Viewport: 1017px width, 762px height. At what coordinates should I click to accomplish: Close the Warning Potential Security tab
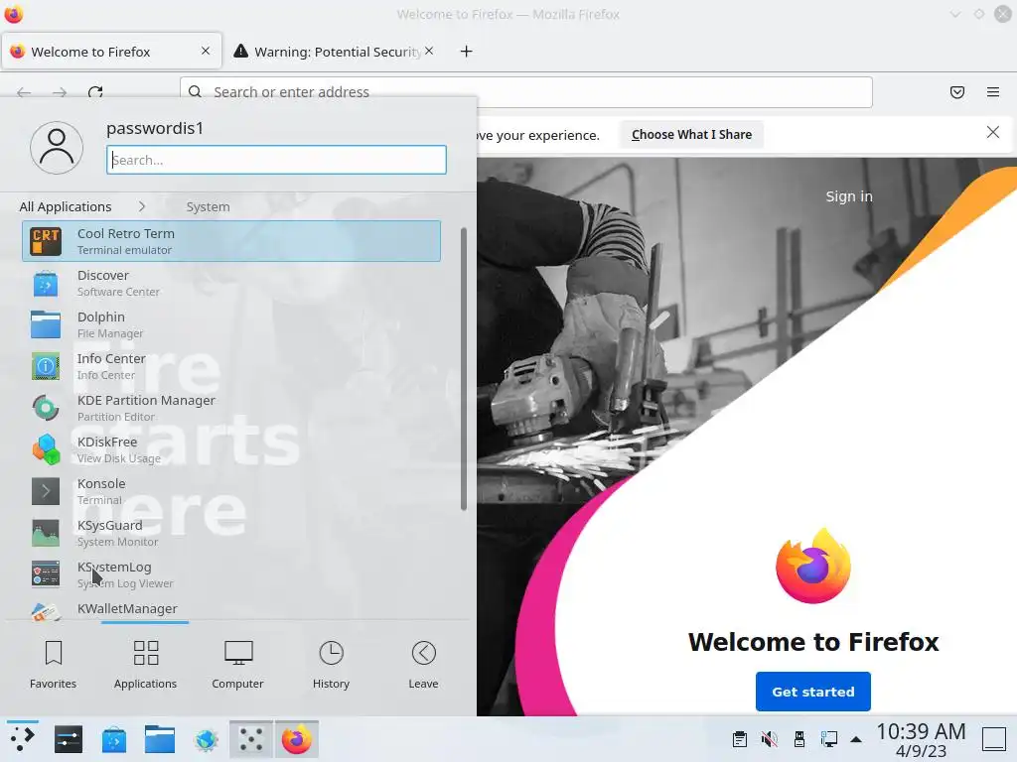(429, 51)
